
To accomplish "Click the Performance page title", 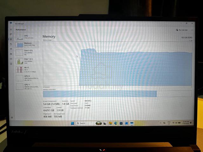I will pos(21,29).
